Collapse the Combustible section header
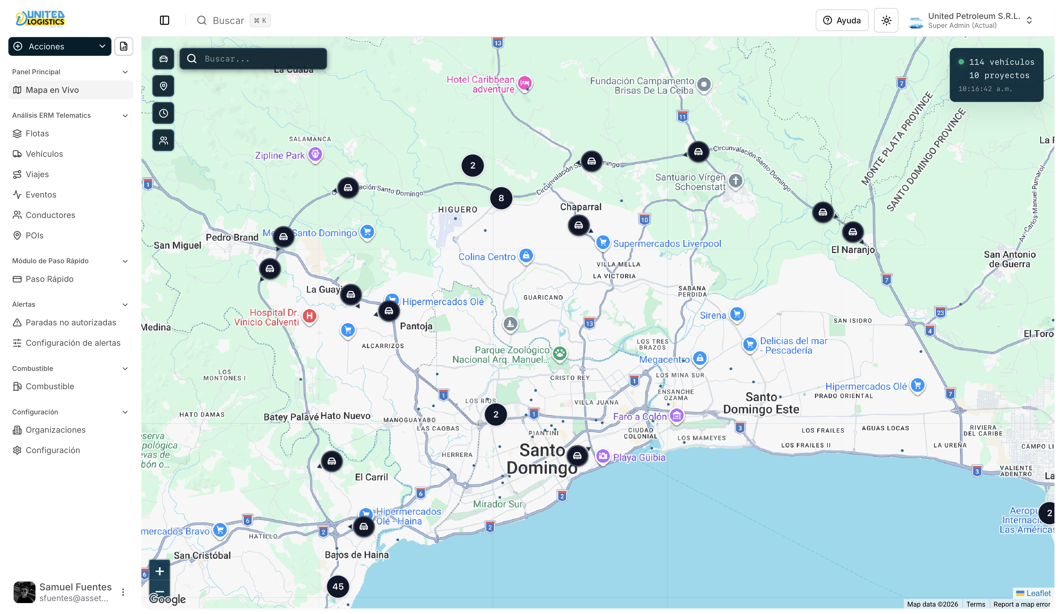 [x=125, y=369]
